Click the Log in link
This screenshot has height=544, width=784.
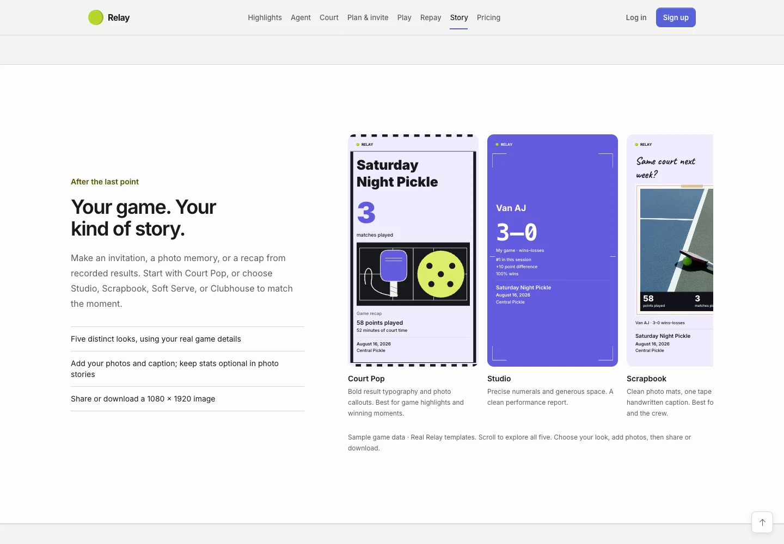pos(636,17)
